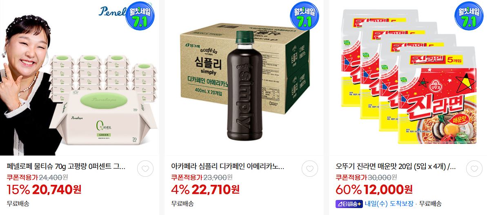Click the Penelope brand logo
Viewport: 487px width, 215px height.
[112, 11]
